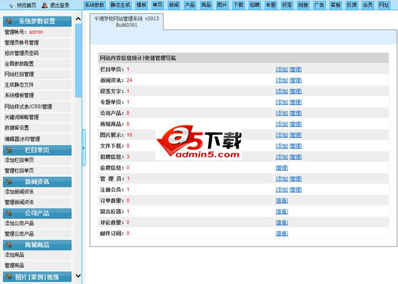Open 关键词策略管理 in sidebar
Image resolution: width=398 pixels, height=284 pixels.
tap(22, 117)
